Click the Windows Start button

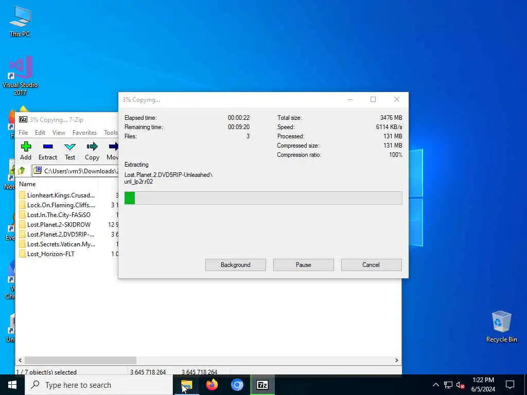(12, 385)
